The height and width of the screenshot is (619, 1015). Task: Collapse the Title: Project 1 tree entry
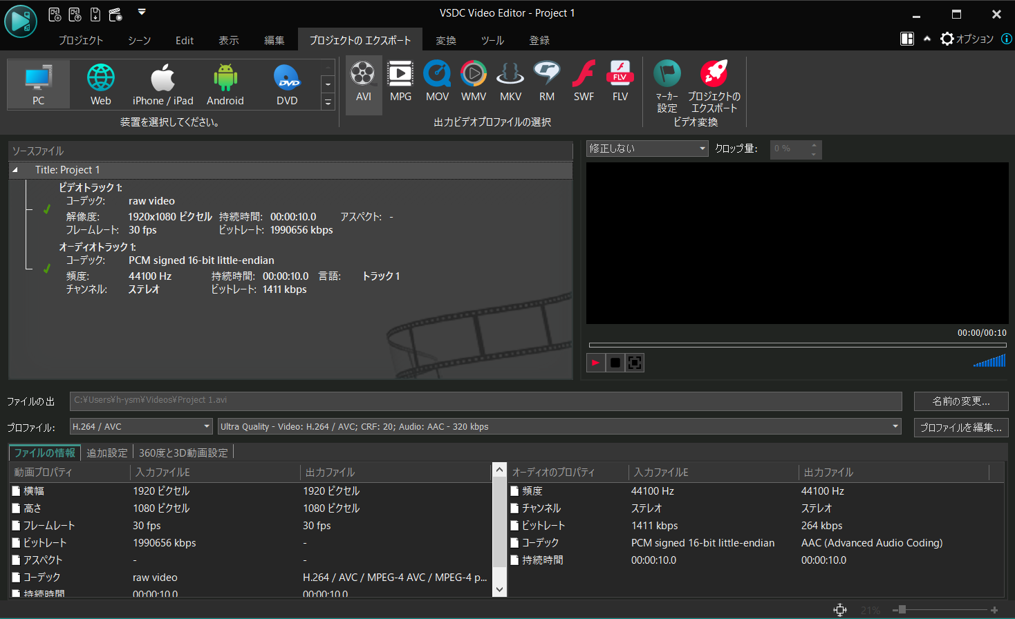click(x=14, y=169)
